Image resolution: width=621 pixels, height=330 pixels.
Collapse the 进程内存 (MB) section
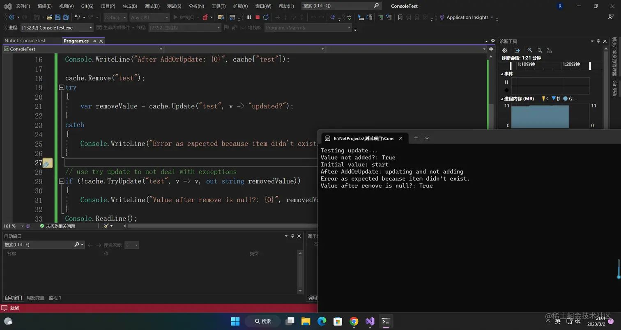click(502, 99)
